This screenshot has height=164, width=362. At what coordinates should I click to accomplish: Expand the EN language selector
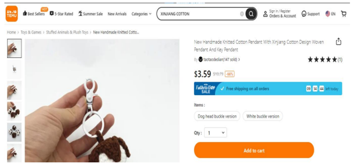330,14
